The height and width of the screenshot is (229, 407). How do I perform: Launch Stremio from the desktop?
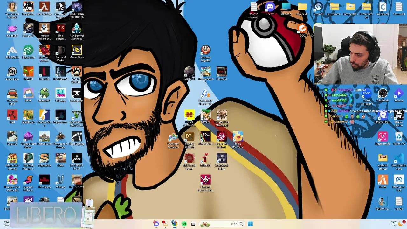point(399,95)
